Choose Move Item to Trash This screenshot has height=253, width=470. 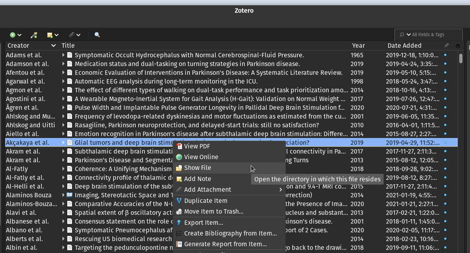click(x=229, y=212)
